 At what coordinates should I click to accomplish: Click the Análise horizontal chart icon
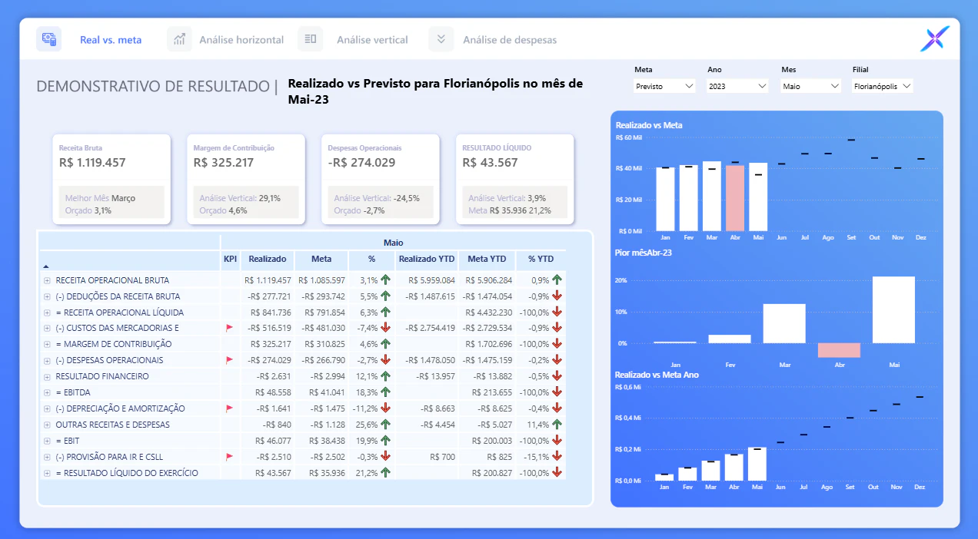(180, 39)
